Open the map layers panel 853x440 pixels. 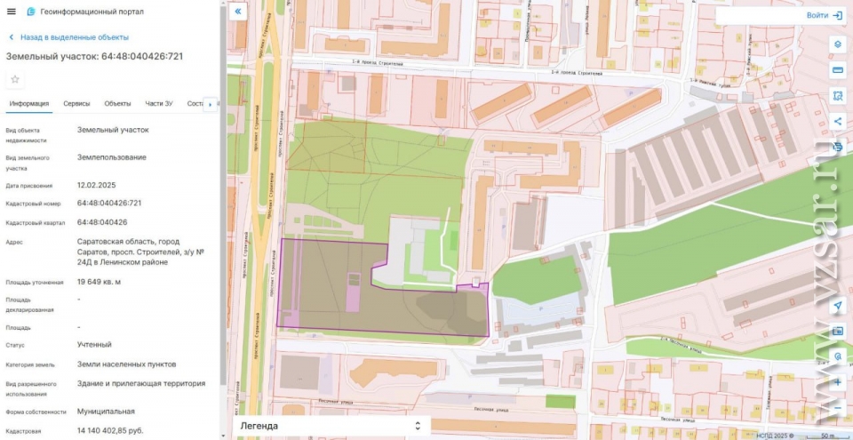pos(838,44)
